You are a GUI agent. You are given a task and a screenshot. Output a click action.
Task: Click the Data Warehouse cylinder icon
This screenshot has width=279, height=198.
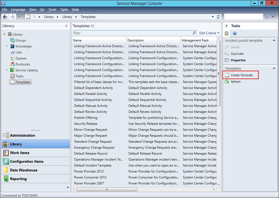(6, 170)
